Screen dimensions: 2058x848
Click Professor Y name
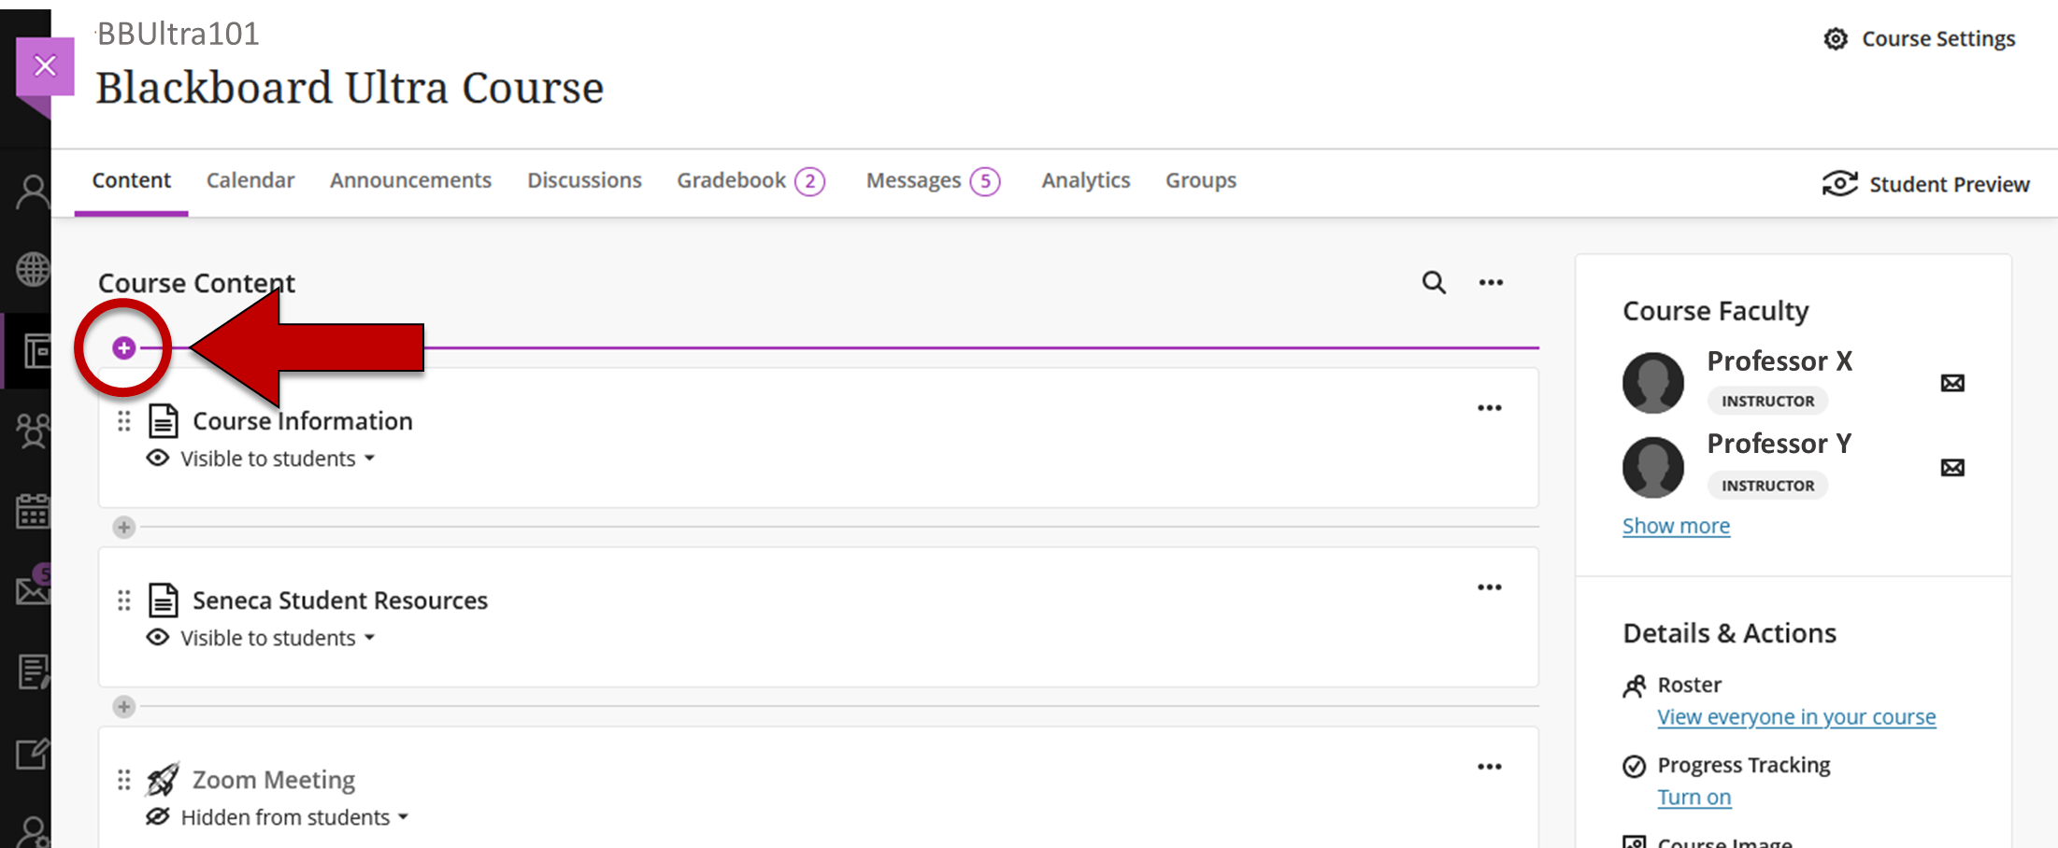point(1779,444)
